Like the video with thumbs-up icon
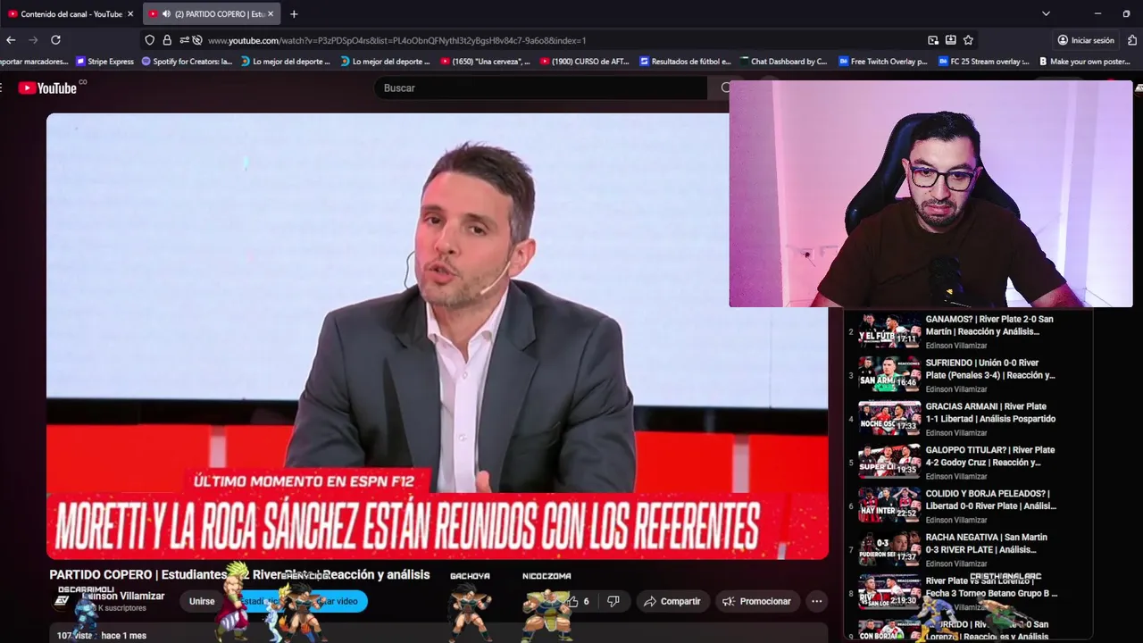 (573, 601)
